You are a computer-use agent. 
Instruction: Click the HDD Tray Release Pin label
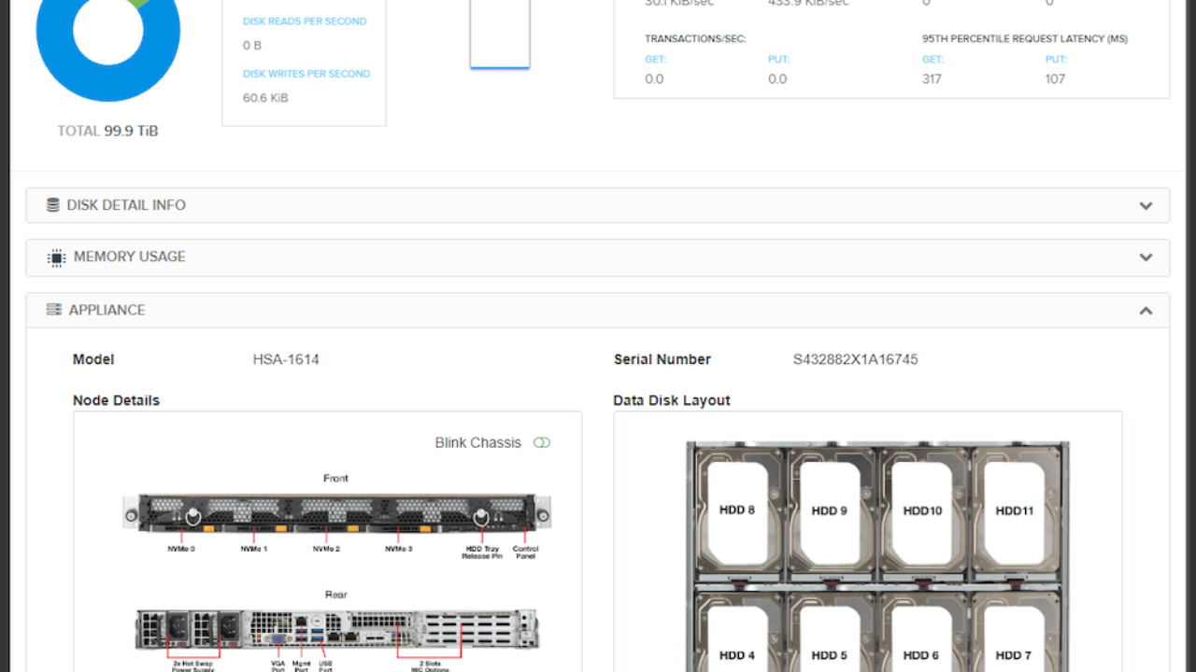point(482,553)
